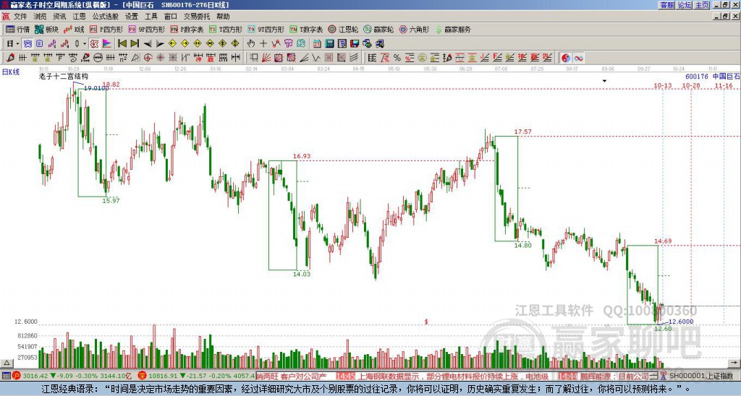The width and height of the screenshot is (741, 396).
Task: Click the 日K线 chart label
Action: click(x=10, y=72)
